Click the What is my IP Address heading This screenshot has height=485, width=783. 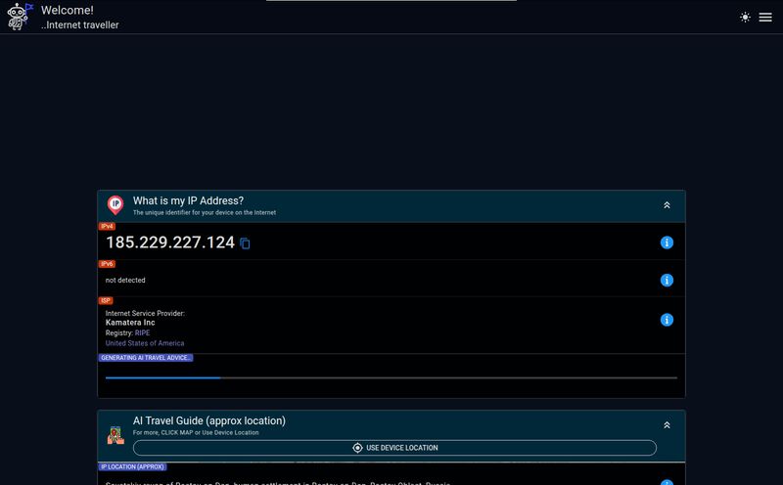[x=188, y=200]
